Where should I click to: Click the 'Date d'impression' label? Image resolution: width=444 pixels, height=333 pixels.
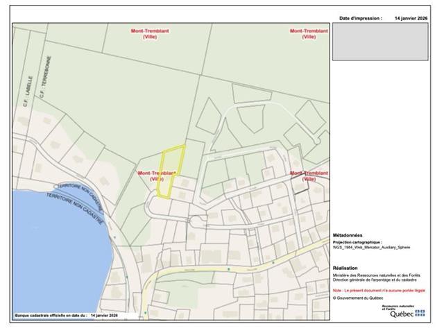(360, 19)
